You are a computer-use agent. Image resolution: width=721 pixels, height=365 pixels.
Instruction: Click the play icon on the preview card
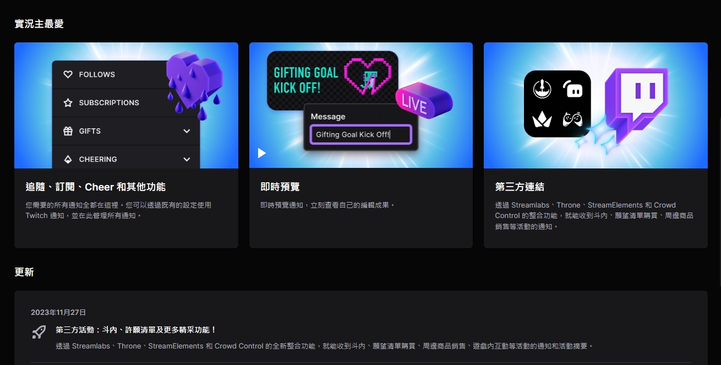click(262, 153)
